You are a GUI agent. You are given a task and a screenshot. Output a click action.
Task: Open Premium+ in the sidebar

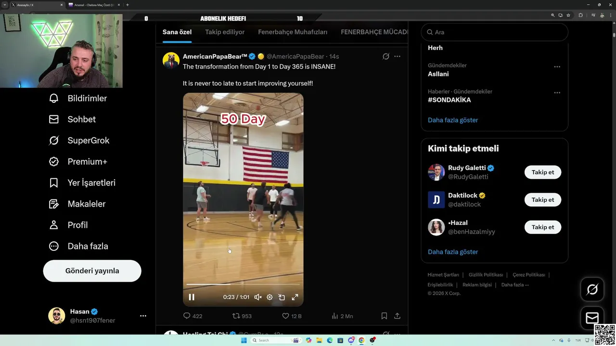pyautogui.click(x=78, y=162)
